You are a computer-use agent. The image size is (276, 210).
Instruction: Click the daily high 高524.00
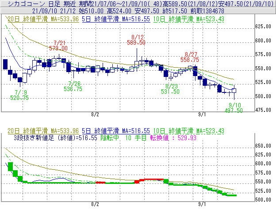pyautogui.click(x=119, y=11)
